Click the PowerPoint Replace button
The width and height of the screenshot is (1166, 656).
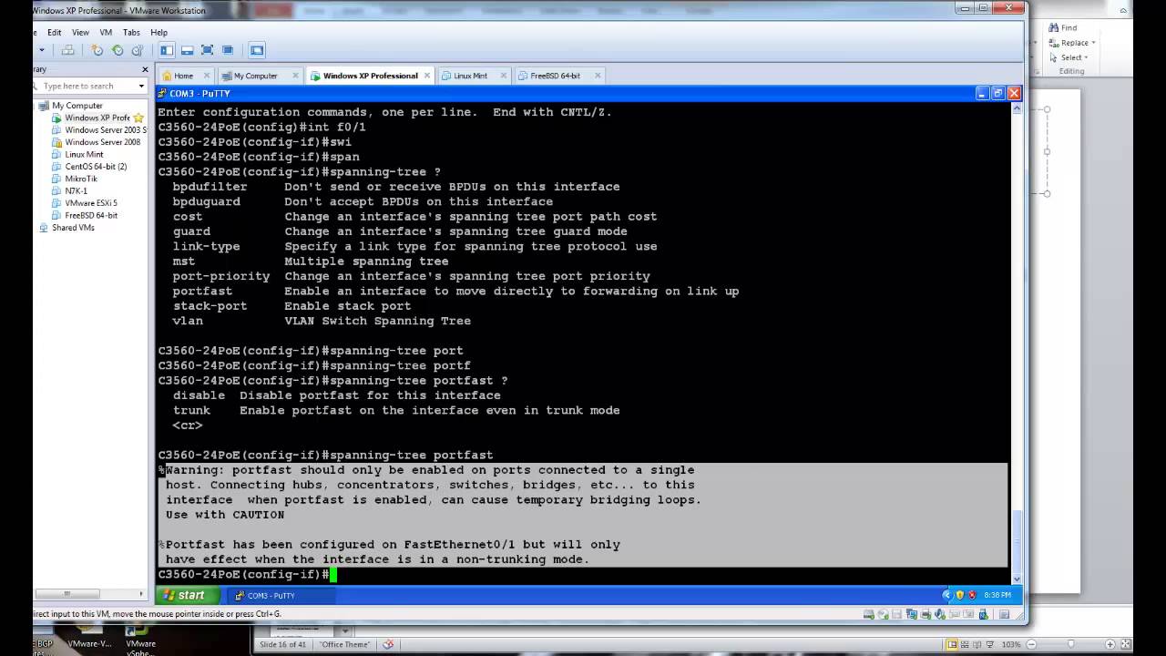(1071, 43)
